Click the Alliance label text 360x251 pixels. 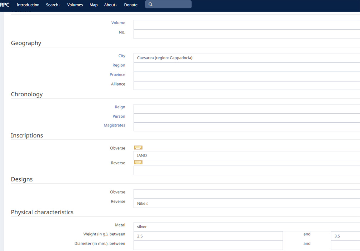tap(118, 84)
